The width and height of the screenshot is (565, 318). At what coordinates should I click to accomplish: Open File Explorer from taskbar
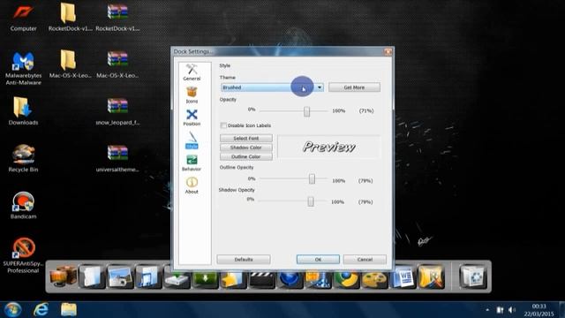69,309
